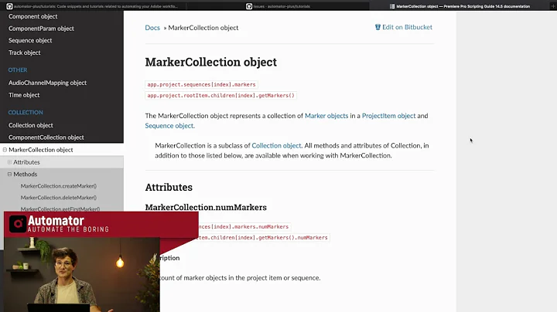Screen dimensions: 557x312
Task: Switch to the automator-plus/tutorials GitHub tab
Action: click(93, 6)
